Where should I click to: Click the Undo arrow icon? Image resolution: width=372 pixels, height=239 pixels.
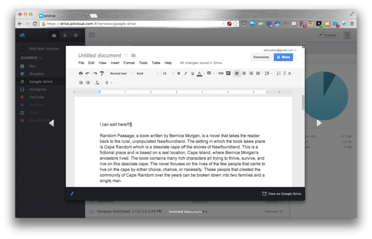88,73
